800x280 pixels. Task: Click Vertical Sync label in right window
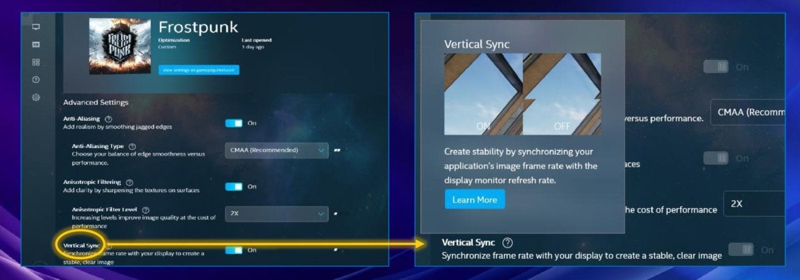(x=470, y=243)
